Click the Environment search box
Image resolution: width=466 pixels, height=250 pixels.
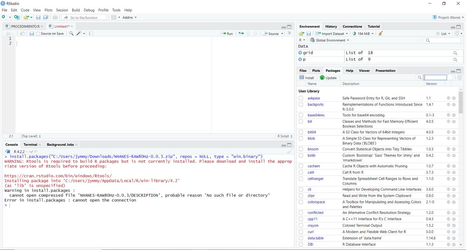point(443,40)
